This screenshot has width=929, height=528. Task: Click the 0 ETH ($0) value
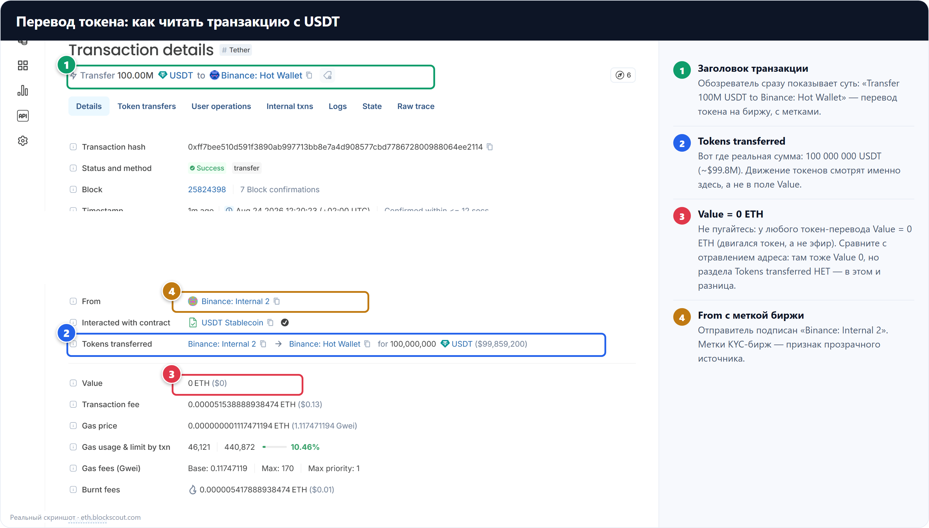pyautogui.click(x=208, y=383)
